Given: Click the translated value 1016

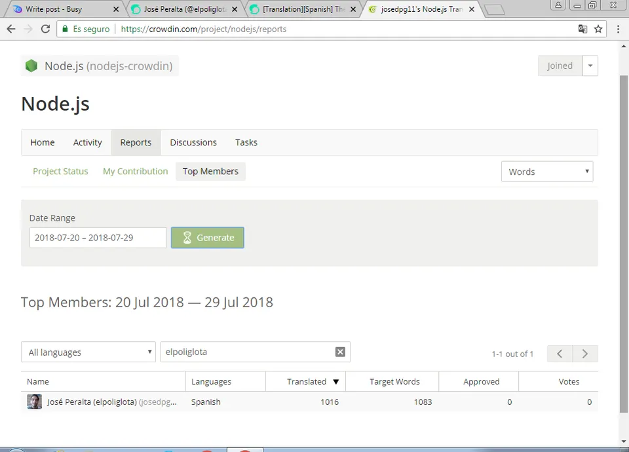Looking at the screenshot, I should coord(330,402).
